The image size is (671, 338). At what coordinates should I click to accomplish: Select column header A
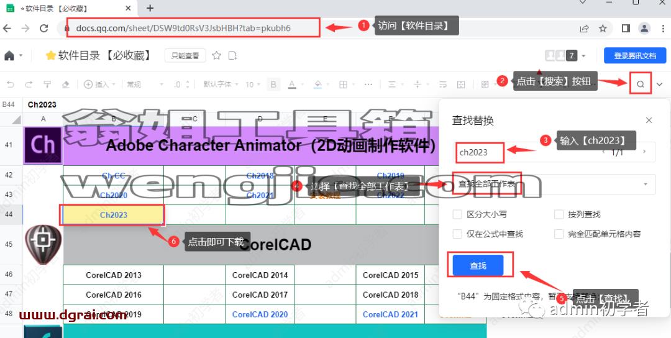click(43, 119)
